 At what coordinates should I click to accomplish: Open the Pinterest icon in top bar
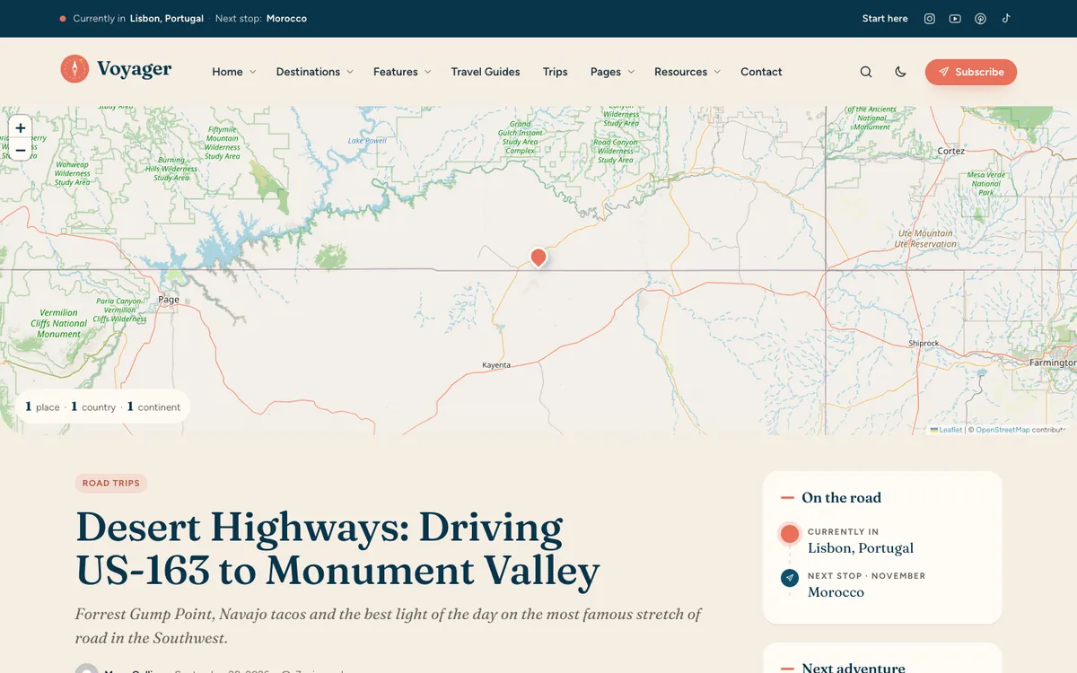click(x=981, y=19)
